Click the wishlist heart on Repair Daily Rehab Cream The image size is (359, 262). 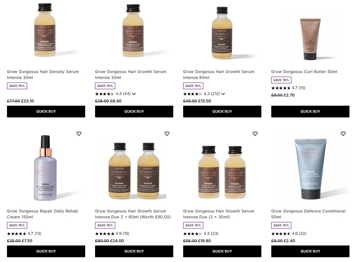pos(79,134)
